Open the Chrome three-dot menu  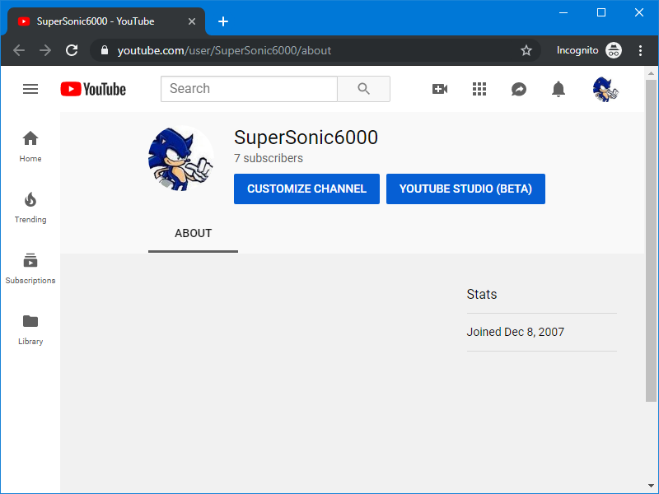(x=640, y=50)
